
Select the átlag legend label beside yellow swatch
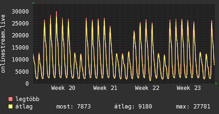[24, 107]
